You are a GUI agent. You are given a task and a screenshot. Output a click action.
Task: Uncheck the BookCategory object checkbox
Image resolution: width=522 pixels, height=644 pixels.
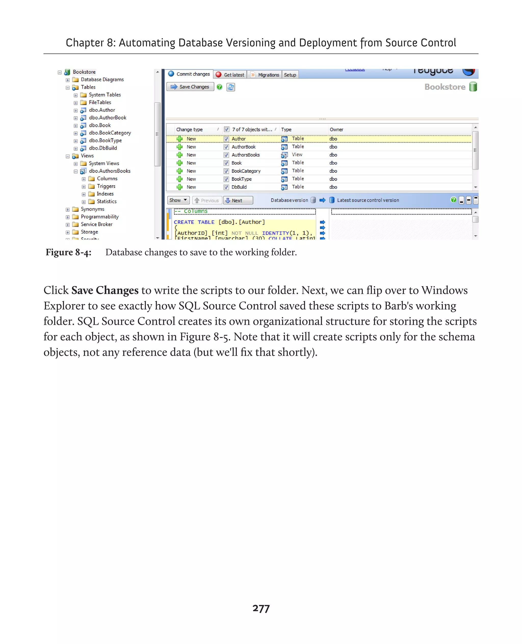(226, 171)
